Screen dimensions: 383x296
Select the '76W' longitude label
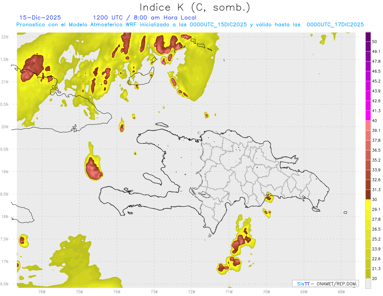(x=42, y=292)
